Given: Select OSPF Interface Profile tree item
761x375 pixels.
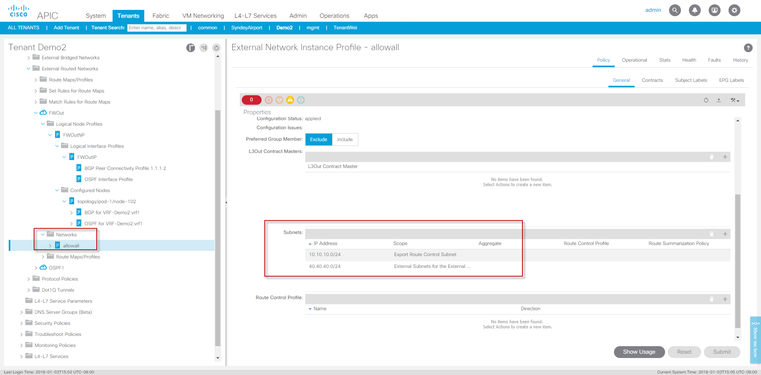Looking at the screenshot, I should (108, 180).
